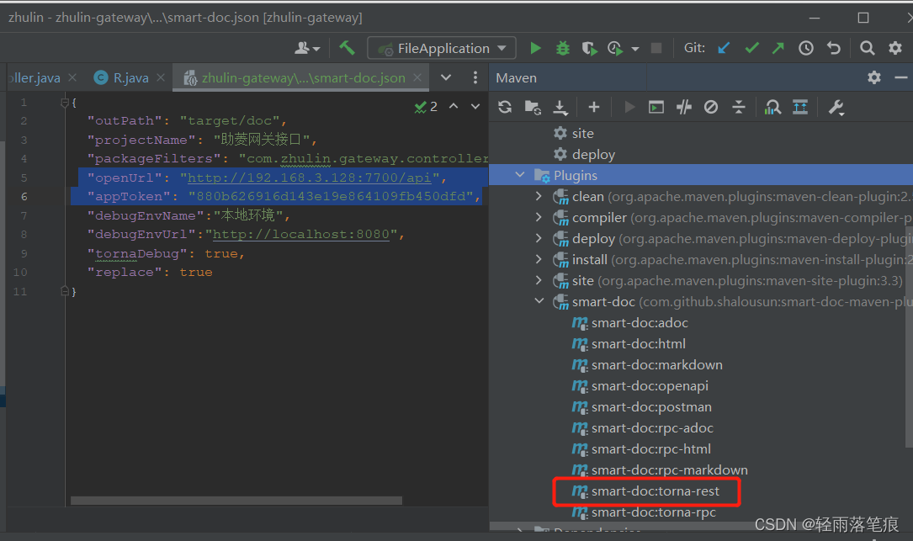Open Maven panel options gear

tap(874, 77)
